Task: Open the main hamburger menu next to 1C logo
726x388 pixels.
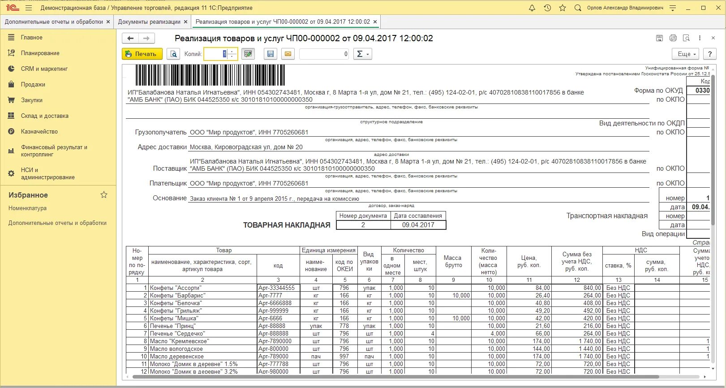Action: click(29, 8)
